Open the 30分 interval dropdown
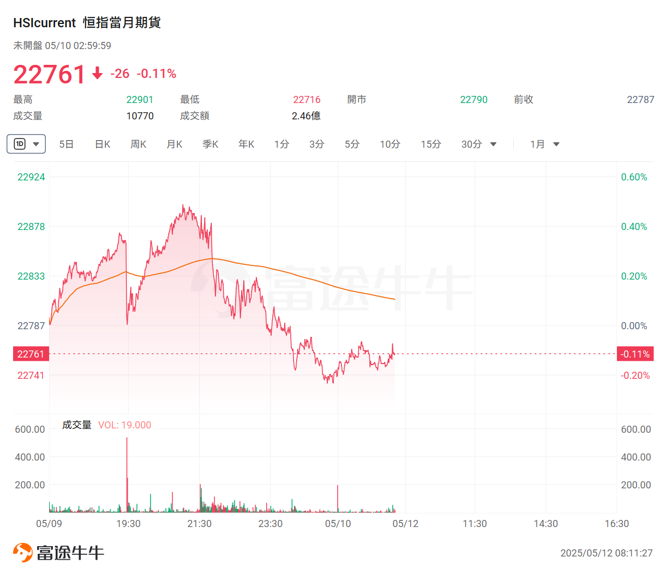Screen dimensions: 666x575 493,144
